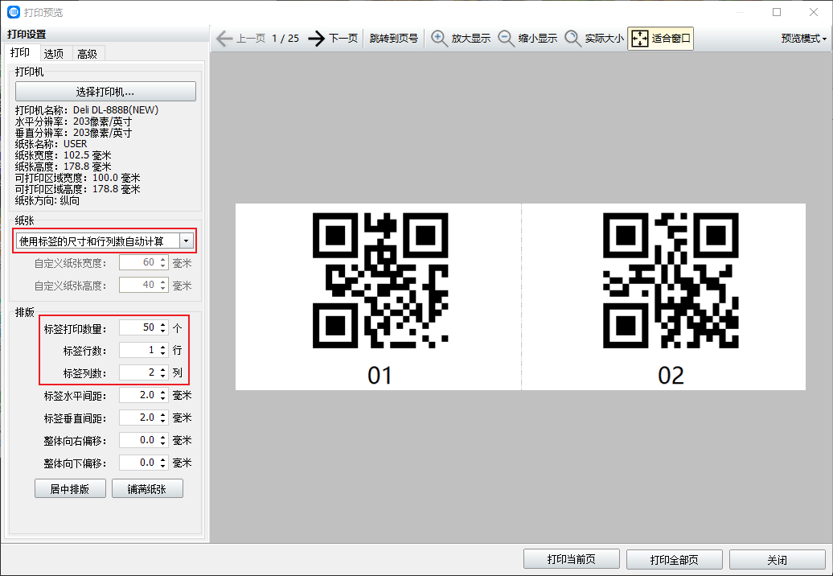Switch to the 选项 tab

tap(54, 53)
